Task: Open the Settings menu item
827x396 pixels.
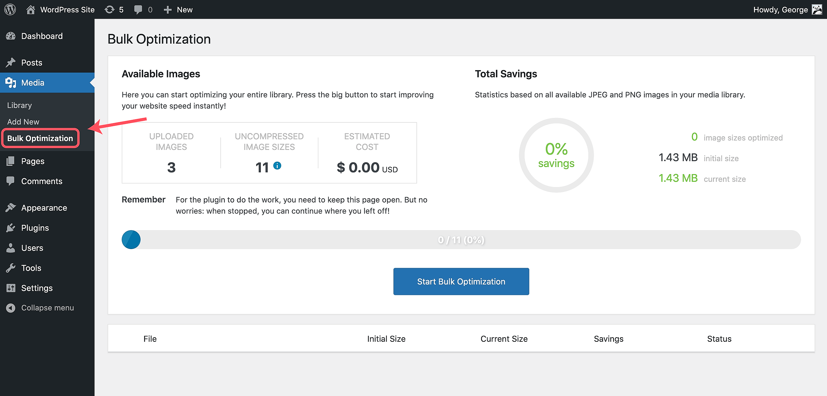Action: (37, 288)
